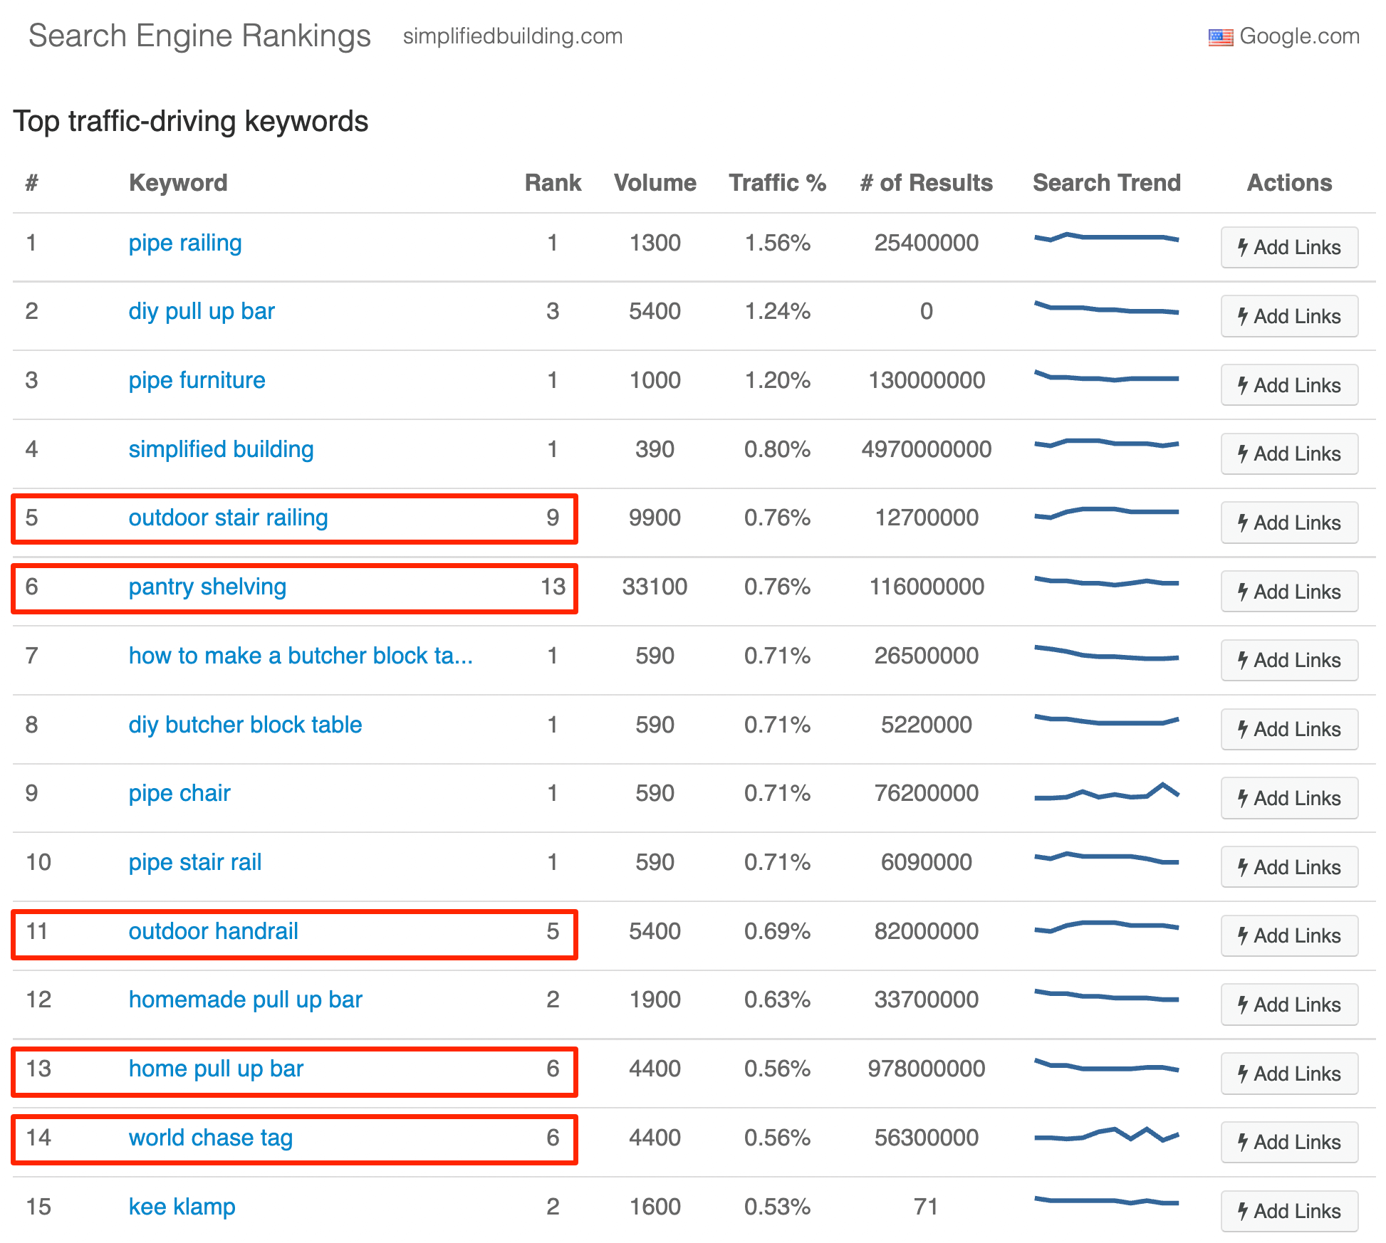The image size is (1386, 1243).
Task: Click the lightning icon on pantry shelving's Add Links
Action: (x=1244, y=591)
